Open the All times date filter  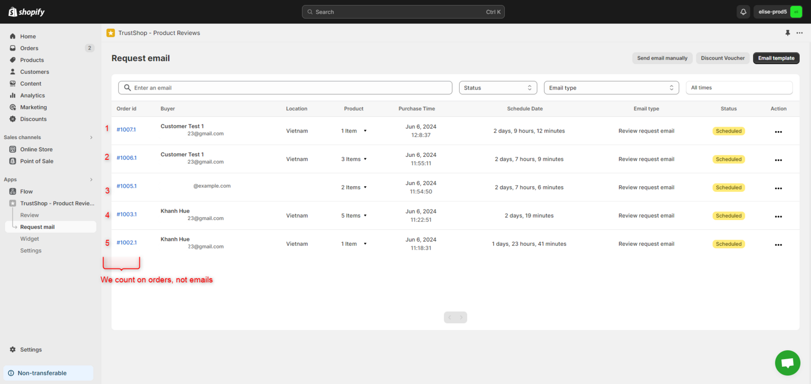pyautogui.click(x=739, y=88)
